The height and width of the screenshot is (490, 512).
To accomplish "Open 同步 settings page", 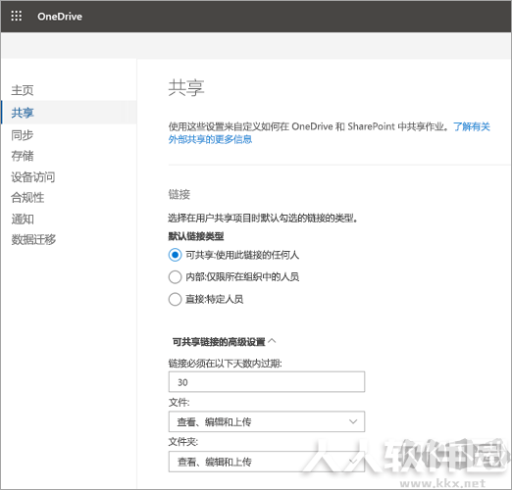I will point(23,134).
